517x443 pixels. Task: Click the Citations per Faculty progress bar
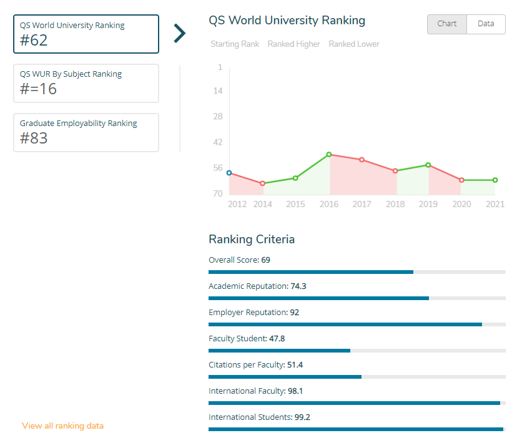coord(357,377)
